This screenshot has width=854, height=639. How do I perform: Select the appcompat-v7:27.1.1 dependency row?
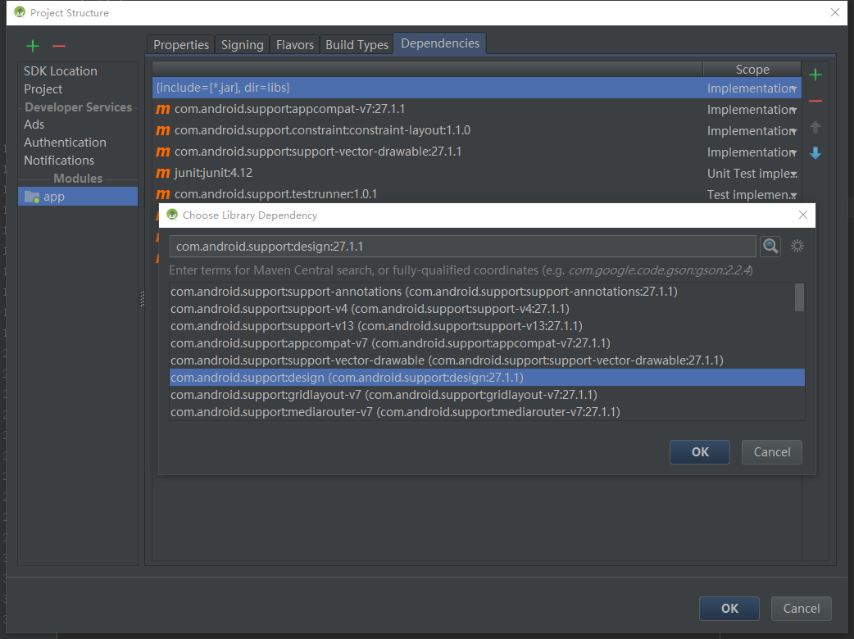click(476, 109)
